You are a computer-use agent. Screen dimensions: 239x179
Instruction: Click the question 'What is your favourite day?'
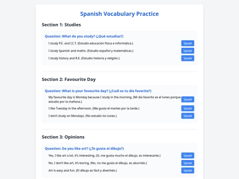[x=98, y=91]
